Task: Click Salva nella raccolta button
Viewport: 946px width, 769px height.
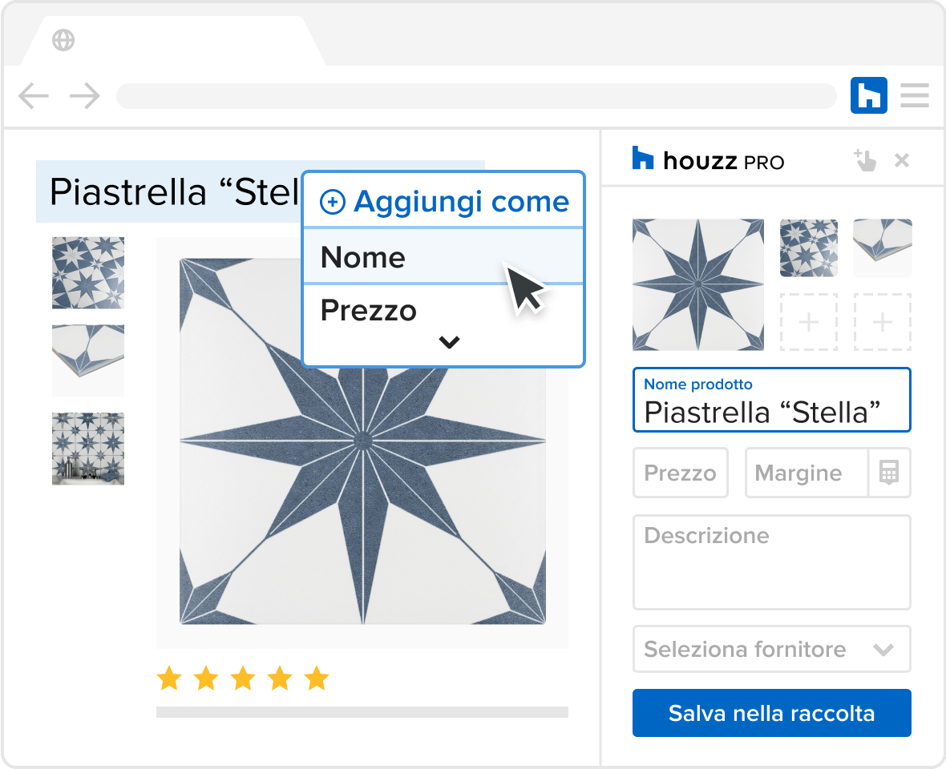Action: [x=772, y=713]
